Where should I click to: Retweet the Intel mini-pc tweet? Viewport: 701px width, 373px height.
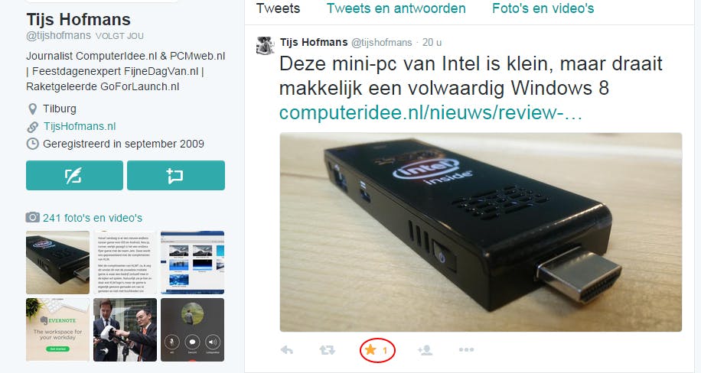[328, 350]
